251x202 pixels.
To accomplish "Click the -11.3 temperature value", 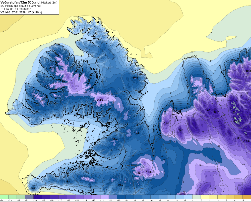I will tap(115, 139).
